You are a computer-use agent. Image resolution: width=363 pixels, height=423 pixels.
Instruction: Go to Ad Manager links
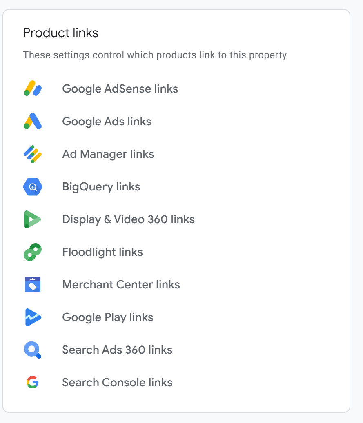pos(108,154)
